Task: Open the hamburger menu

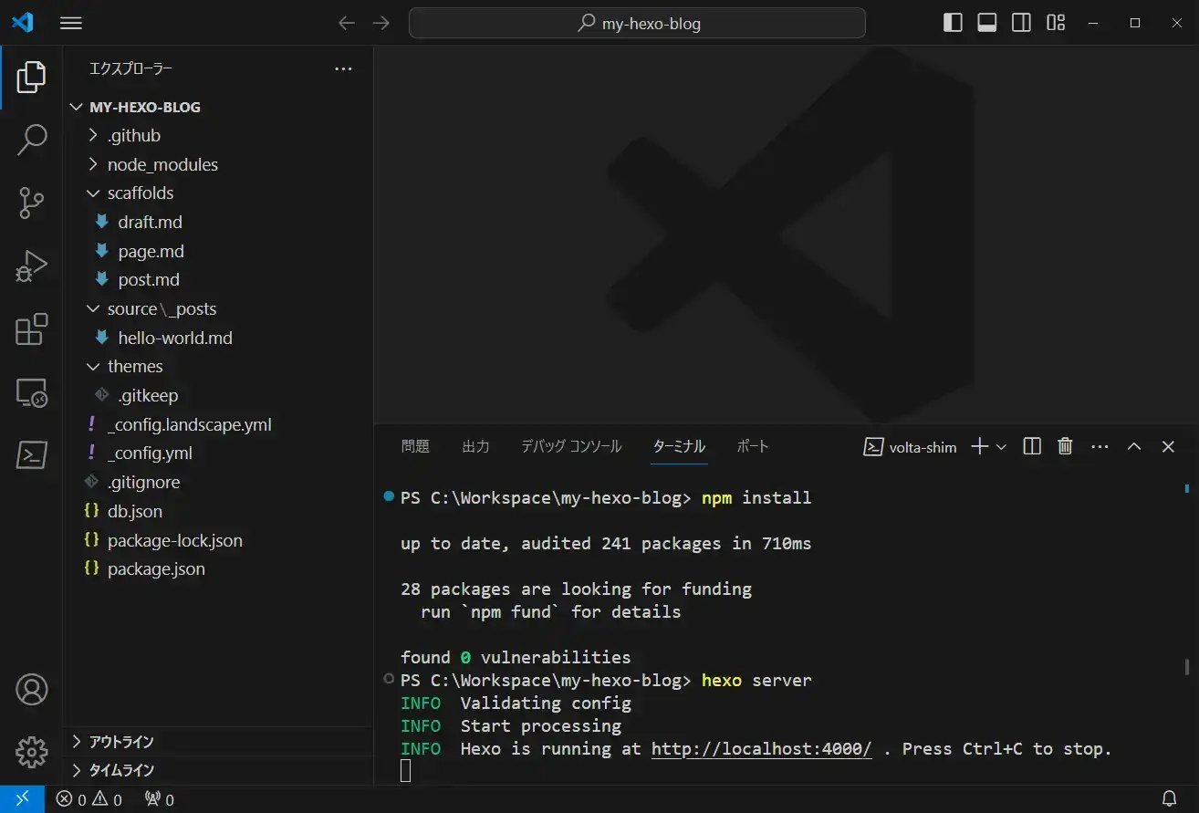Action: [x=70, y=23]
